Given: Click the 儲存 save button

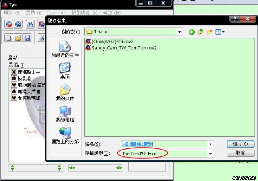Looking at the screenshot, I should pos(241,144).
